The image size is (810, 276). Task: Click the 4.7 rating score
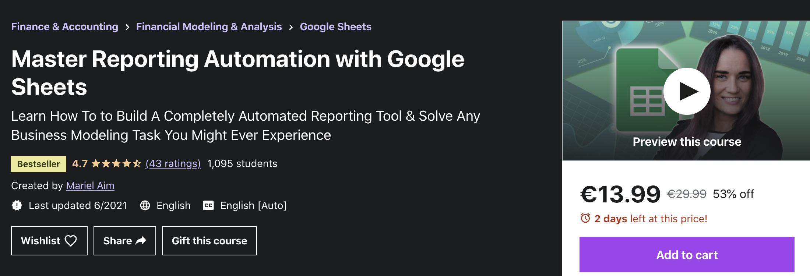pos(80,163)
